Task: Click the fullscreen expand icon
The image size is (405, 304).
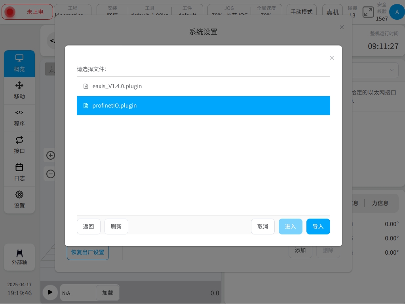Action: click(368, 12)
